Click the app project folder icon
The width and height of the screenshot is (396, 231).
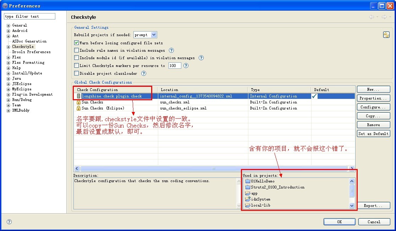[248, 193]
